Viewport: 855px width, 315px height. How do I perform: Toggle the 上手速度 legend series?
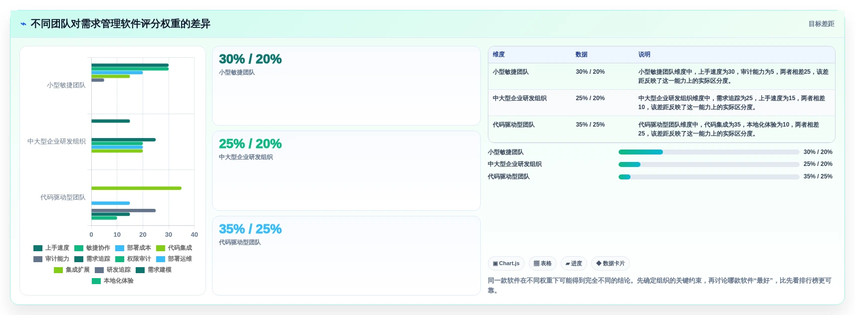[51, 248]
